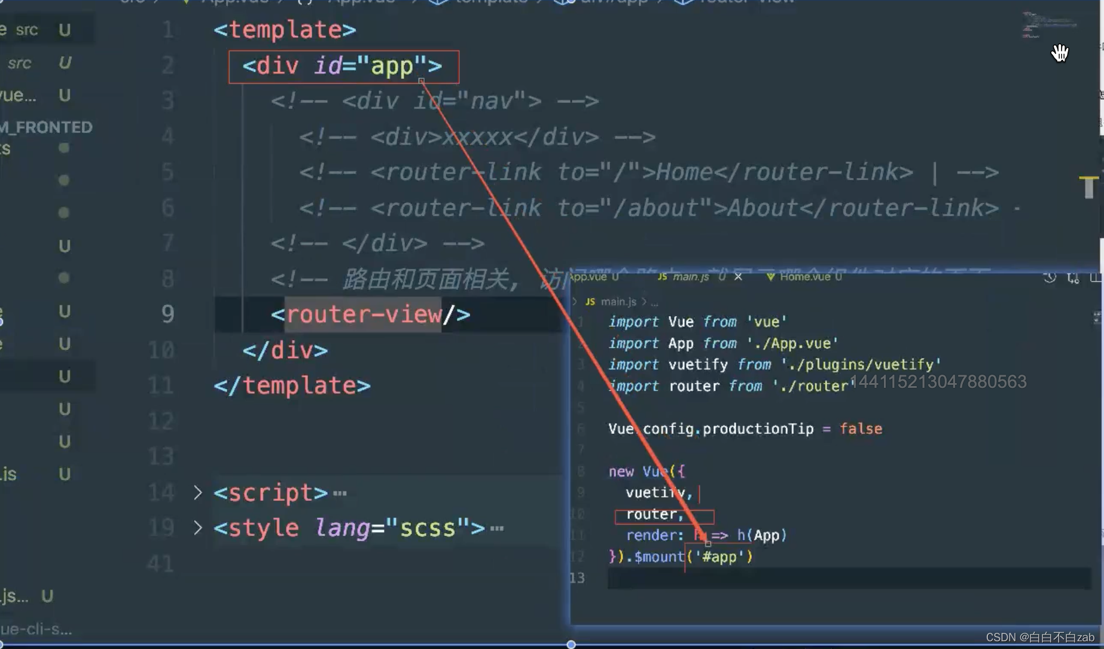Image resolution: width=1104 pixels, height=649 pixels.
Task: Click "import Vue from 'vue'" line
Action: click(x=697, y=322)
